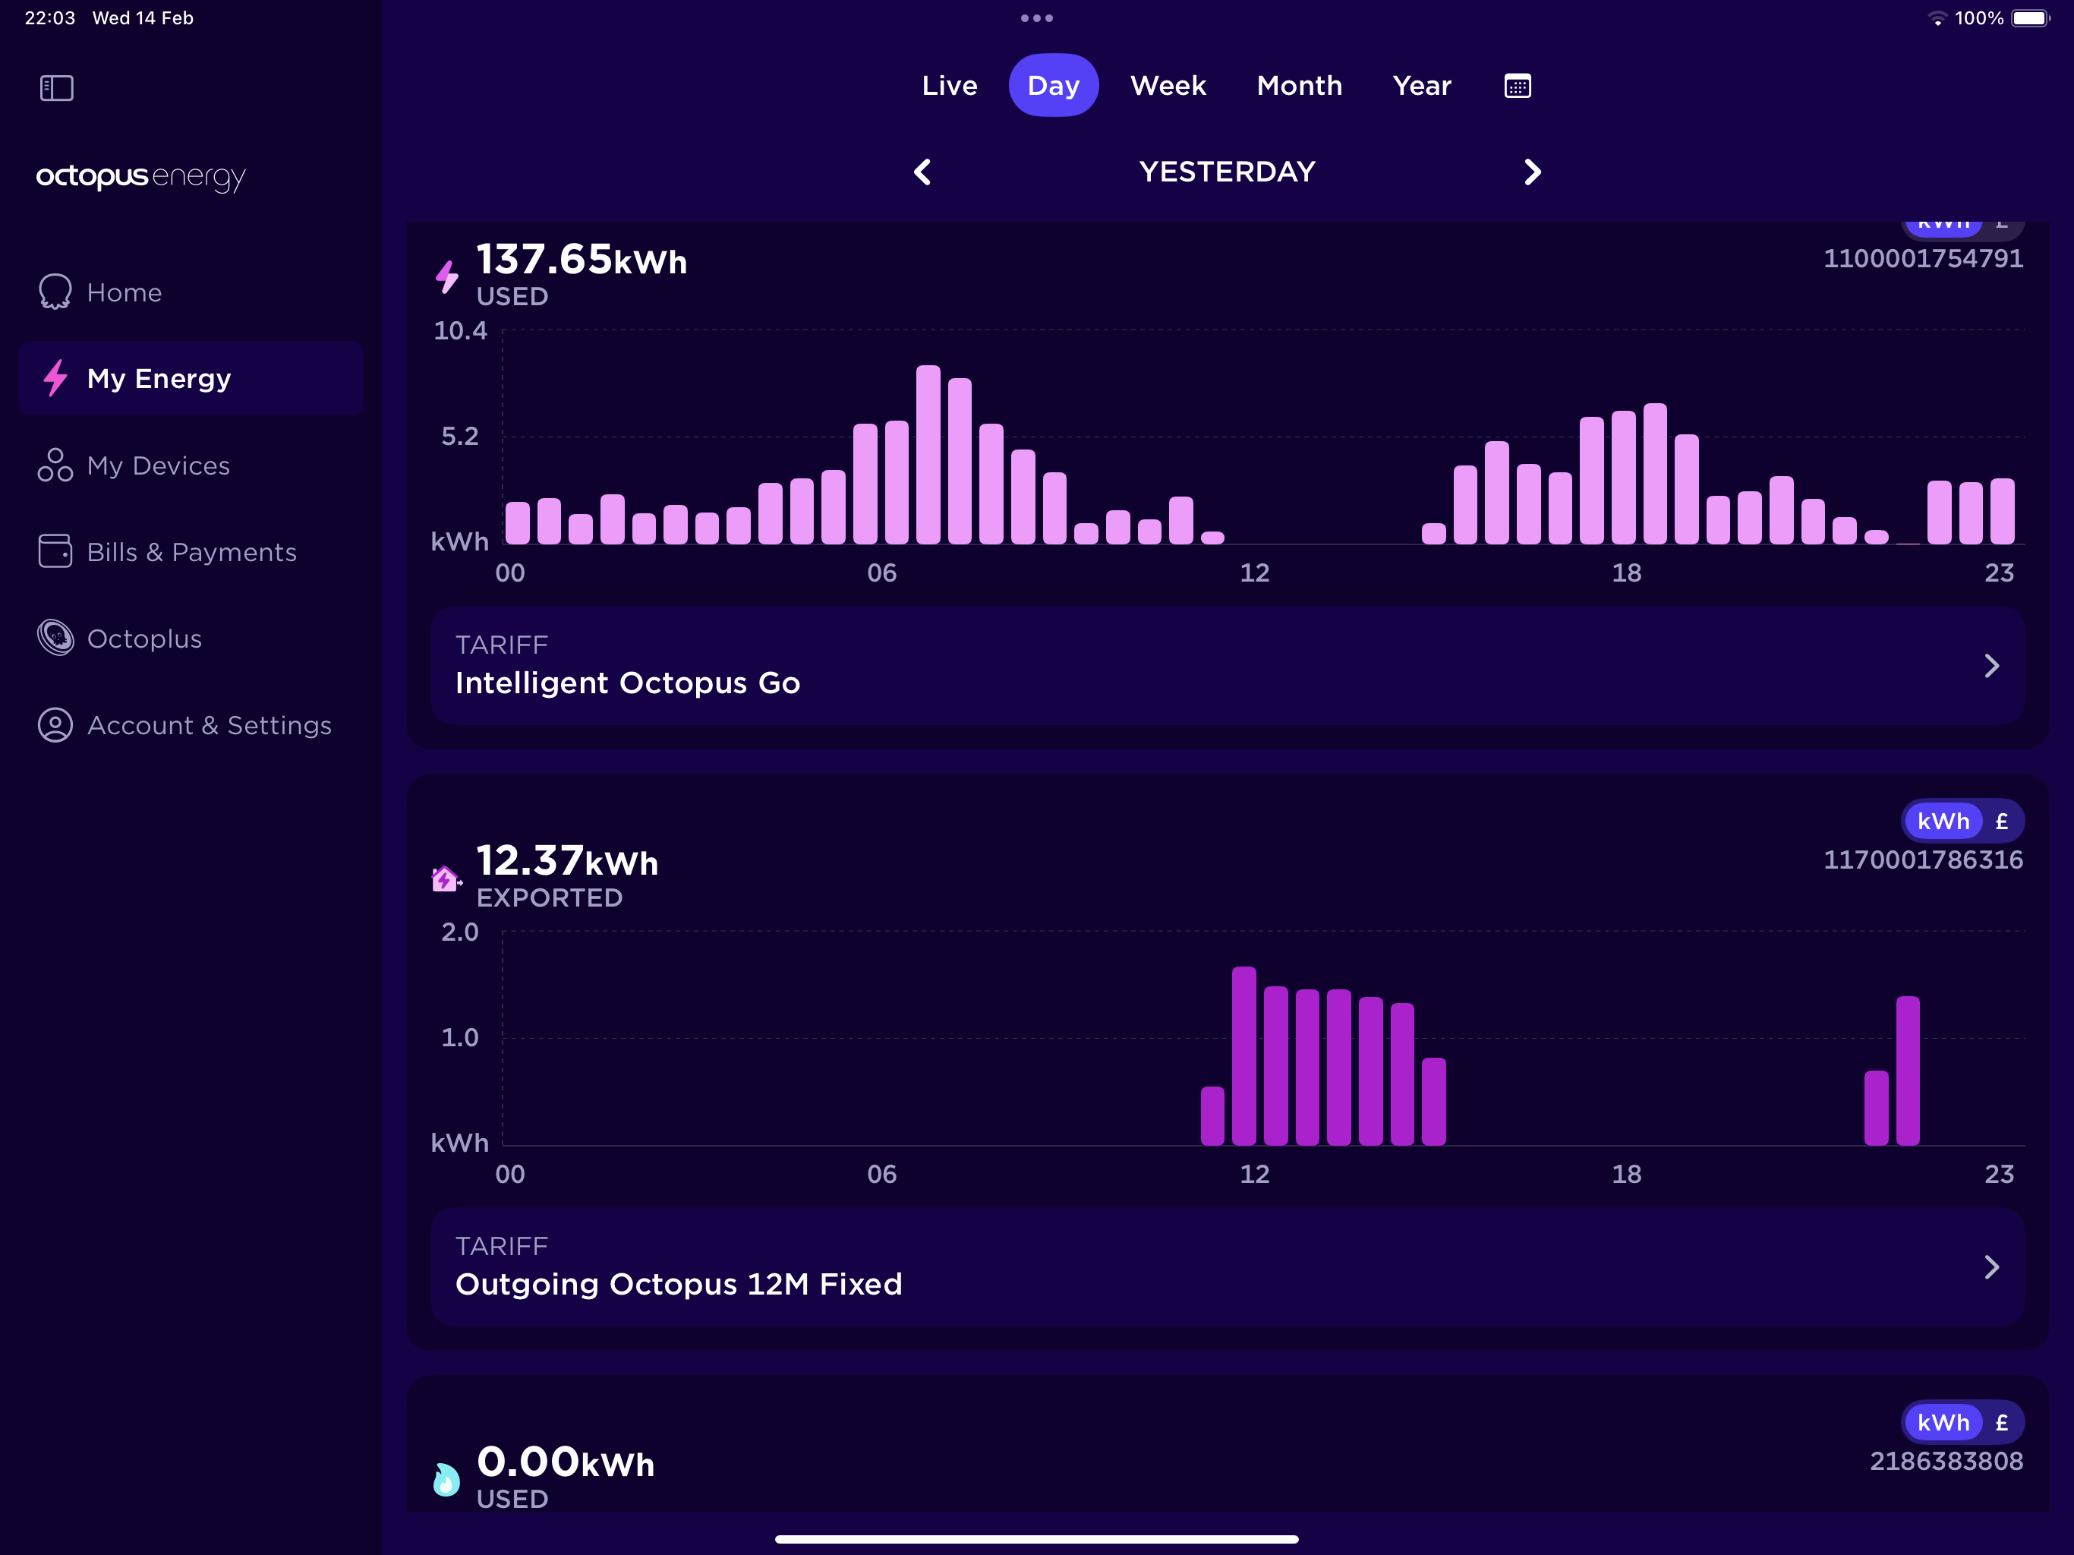Tap the three dots multitasking icon

point(1037,17)
